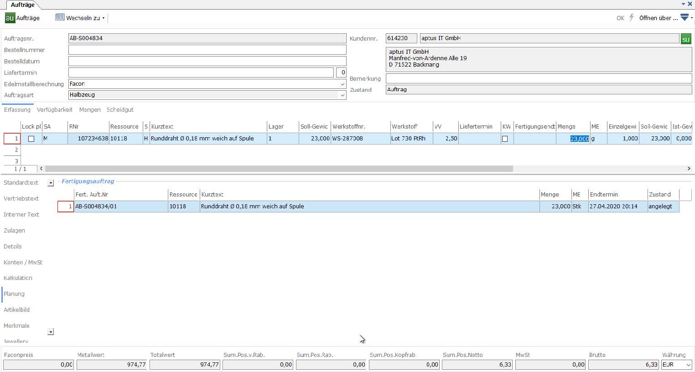Click the WS-287008 Werkstoffnr. cell
695x372 pixels.
(x=360, y=139)
